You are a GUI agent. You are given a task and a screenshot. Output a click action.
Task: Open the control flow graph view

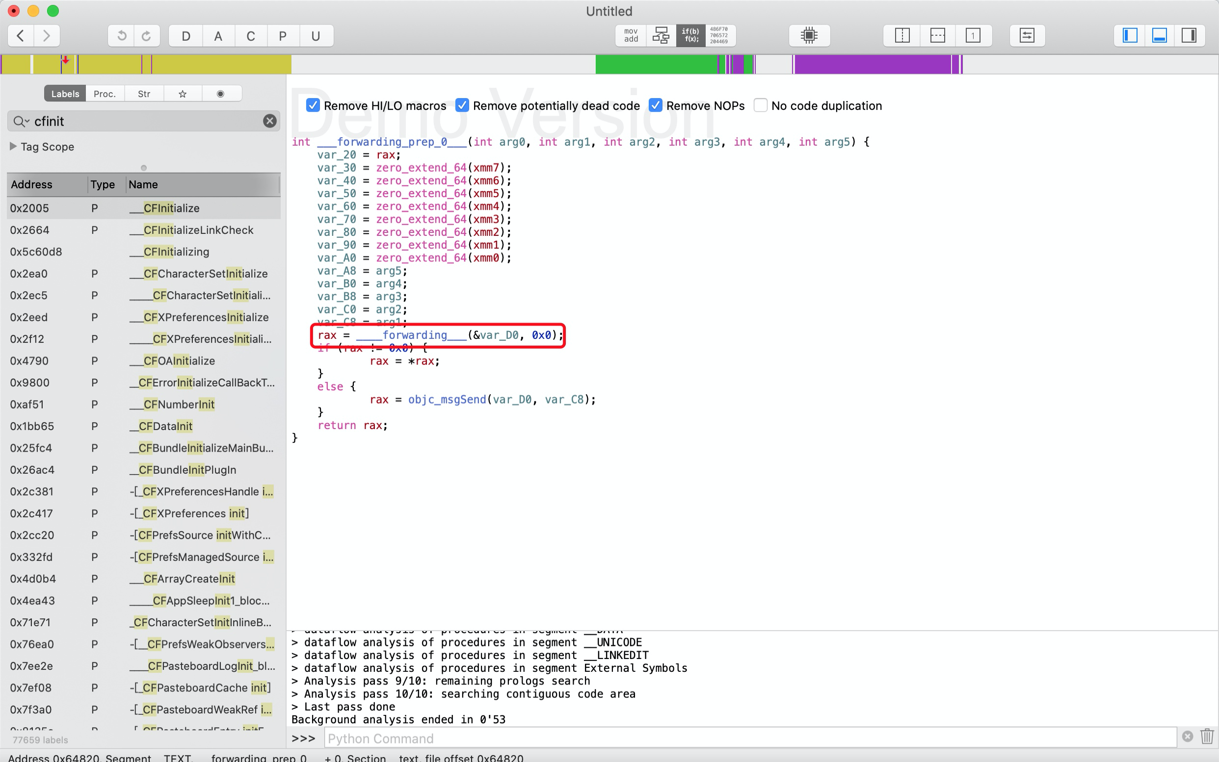pyautogui.click(x=660, y=36)
